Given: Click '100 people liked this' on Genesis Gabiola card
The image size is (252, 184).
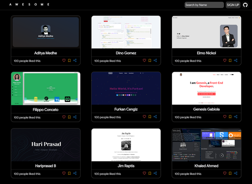Looking at the screenshot, I should pos(188,117).
